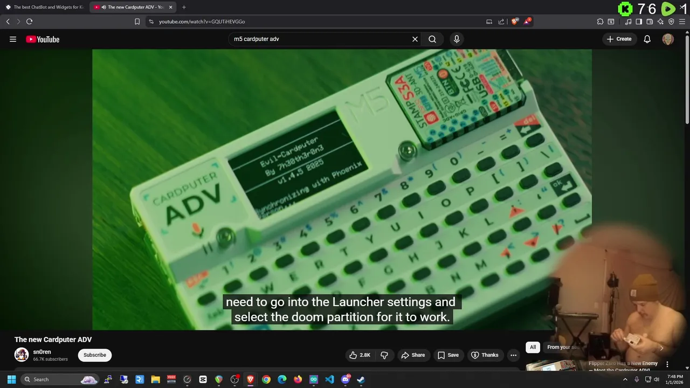Click the Create button

pyautogui.click(x=619, y=39)
